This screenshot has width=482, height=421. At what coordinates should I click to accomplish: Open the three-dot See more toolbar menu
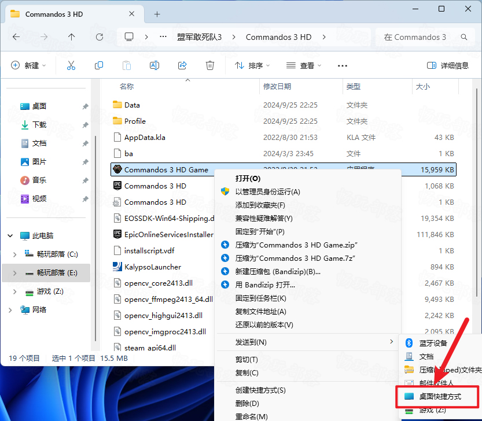[342, 66]
